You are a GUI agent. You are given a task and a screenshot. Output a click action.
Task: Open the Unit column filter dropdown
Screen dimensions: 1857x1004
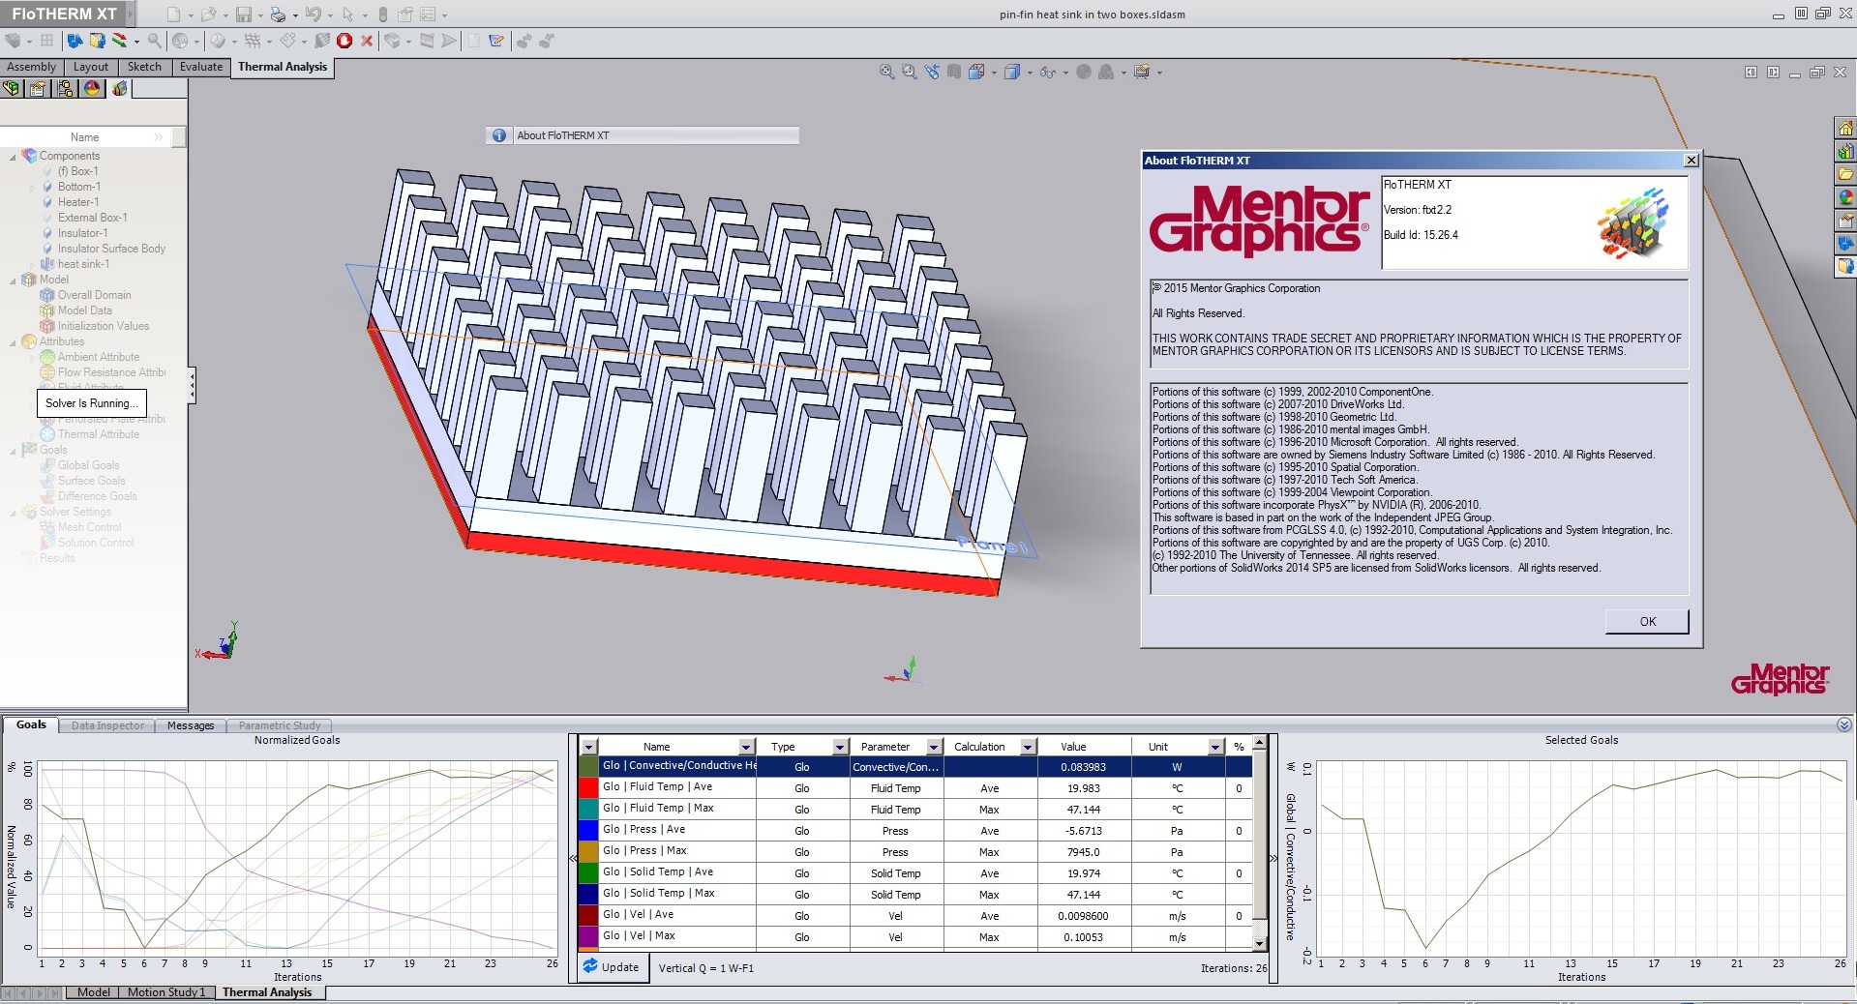pos(1215,747)
